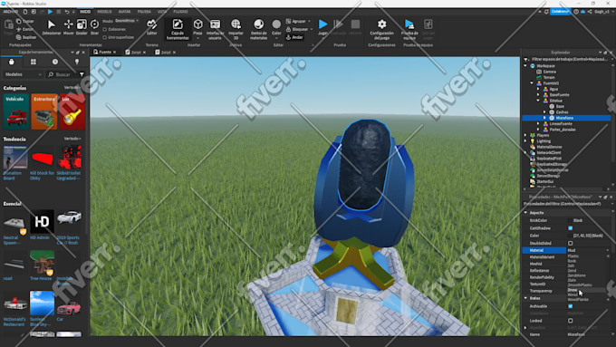Click the toolbox filter icon
Screen dimensions: 616x347
coord(82,74)
